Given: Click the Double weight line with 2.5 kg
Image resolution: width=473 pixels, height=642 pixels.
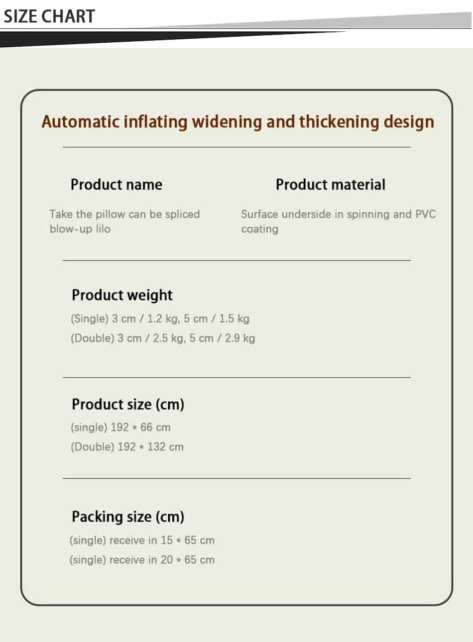Looking at the screenshot, I should point(163,338).
